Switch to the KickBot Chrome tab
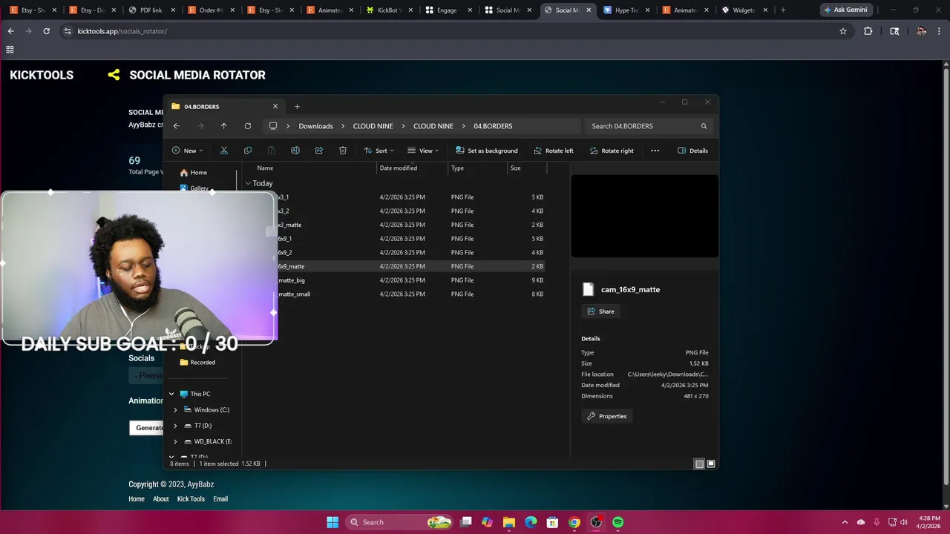 point(389,10)
